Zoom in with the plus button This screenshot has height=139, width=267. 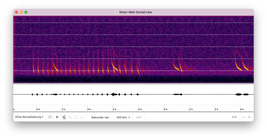(x=250, y=117)
